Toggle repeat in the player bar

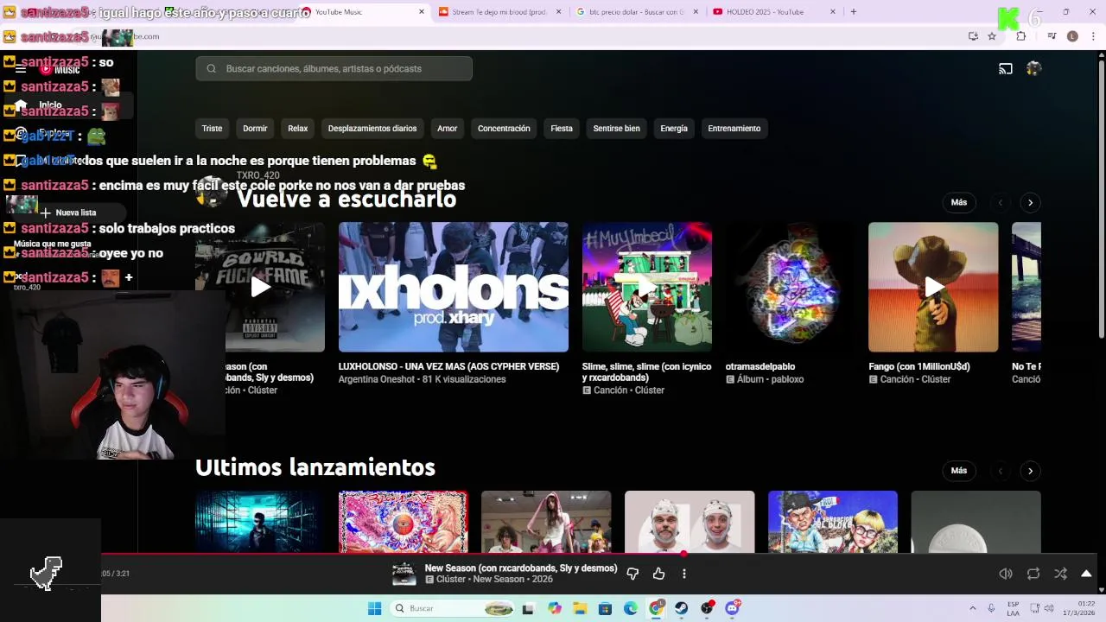1033,574
